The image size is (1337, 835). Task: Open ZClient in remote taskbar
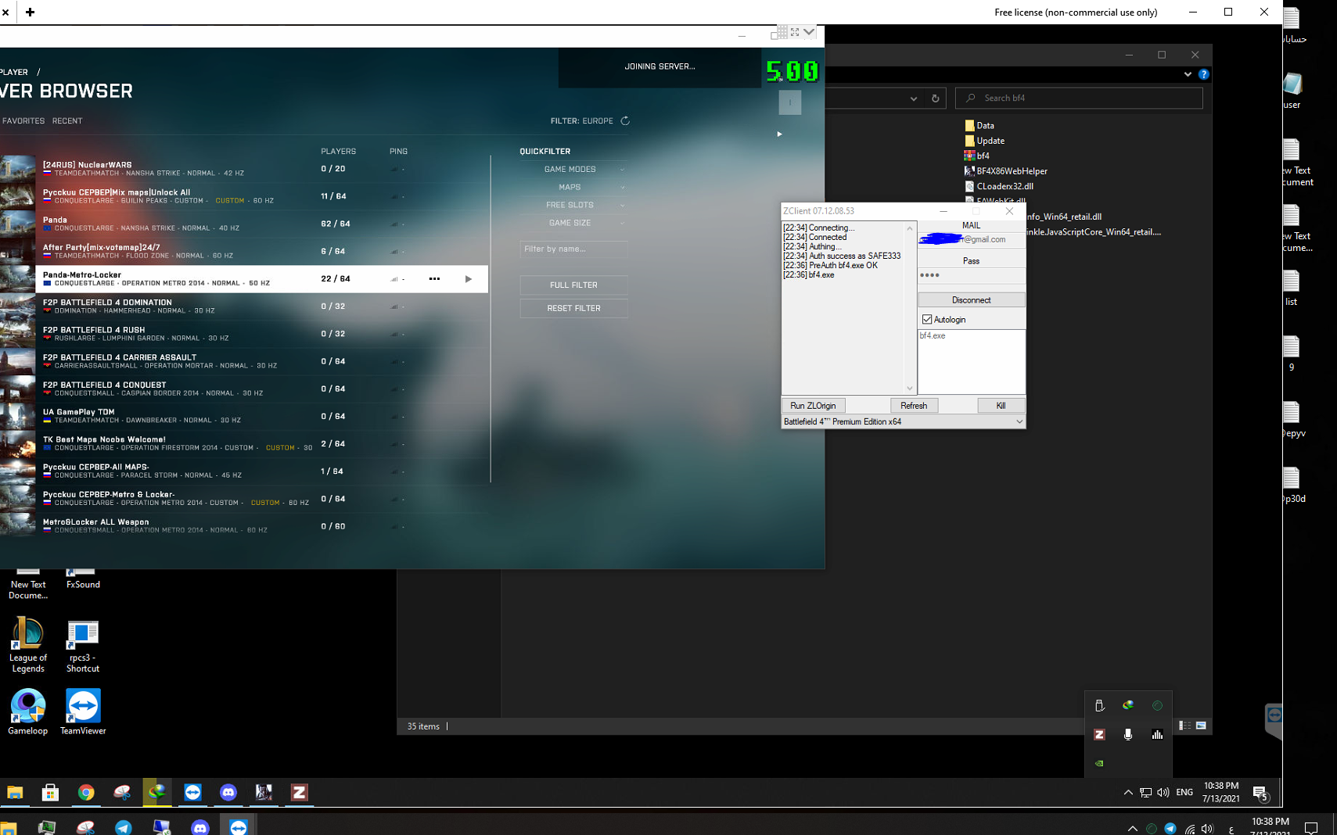pyautogui.click(x=299, y=792)
